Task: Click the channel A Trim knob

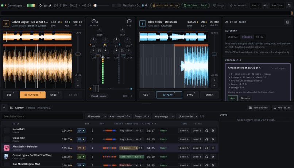Action: coord(100,30)
